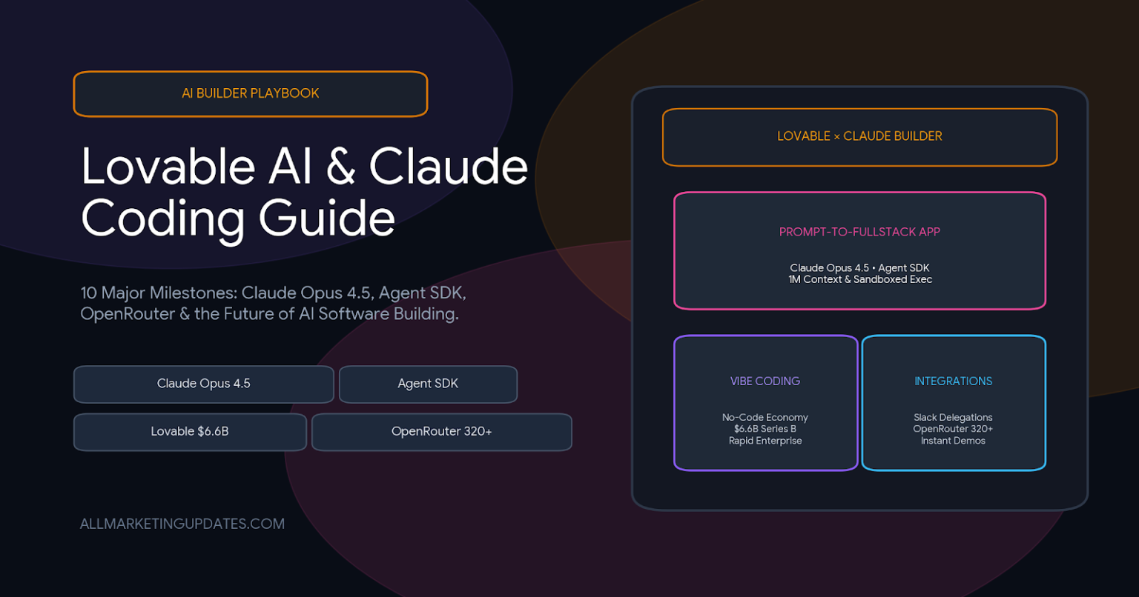Click the Rapid Enterprise line
The width and height of the screenshot is (1139, 597).
pyautogui.click(x=765, y=441)
